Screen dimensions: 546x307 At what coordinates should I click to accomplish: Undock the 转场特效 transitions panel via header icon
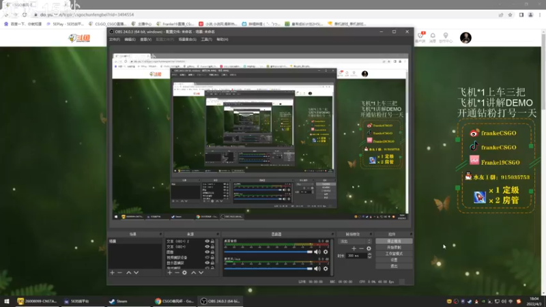coord(371,234)
